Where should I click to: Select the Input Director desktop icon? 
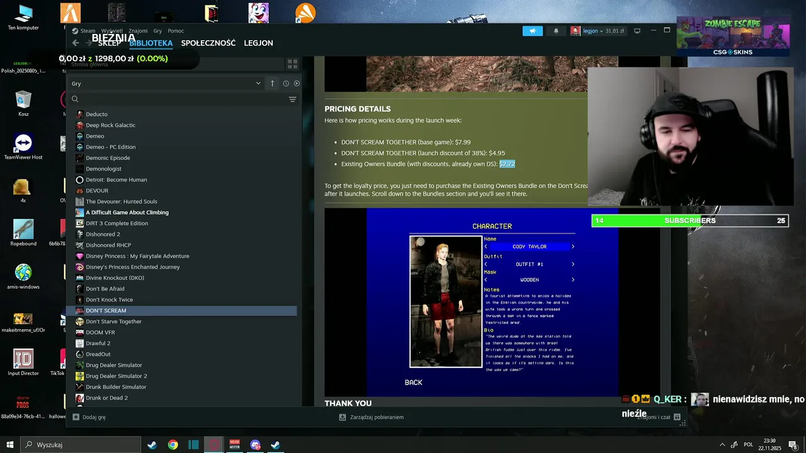(x=23, y=362)
